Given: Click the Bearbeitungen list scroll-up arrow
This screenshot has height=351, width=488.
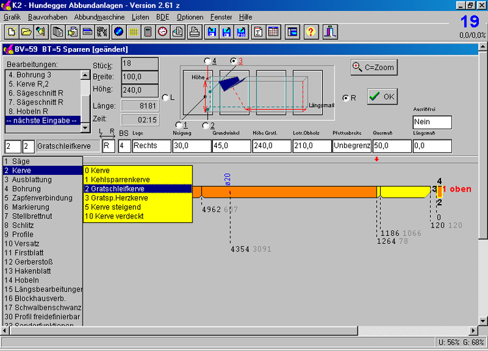Looking at the screenshot, I should coord(85,75).
